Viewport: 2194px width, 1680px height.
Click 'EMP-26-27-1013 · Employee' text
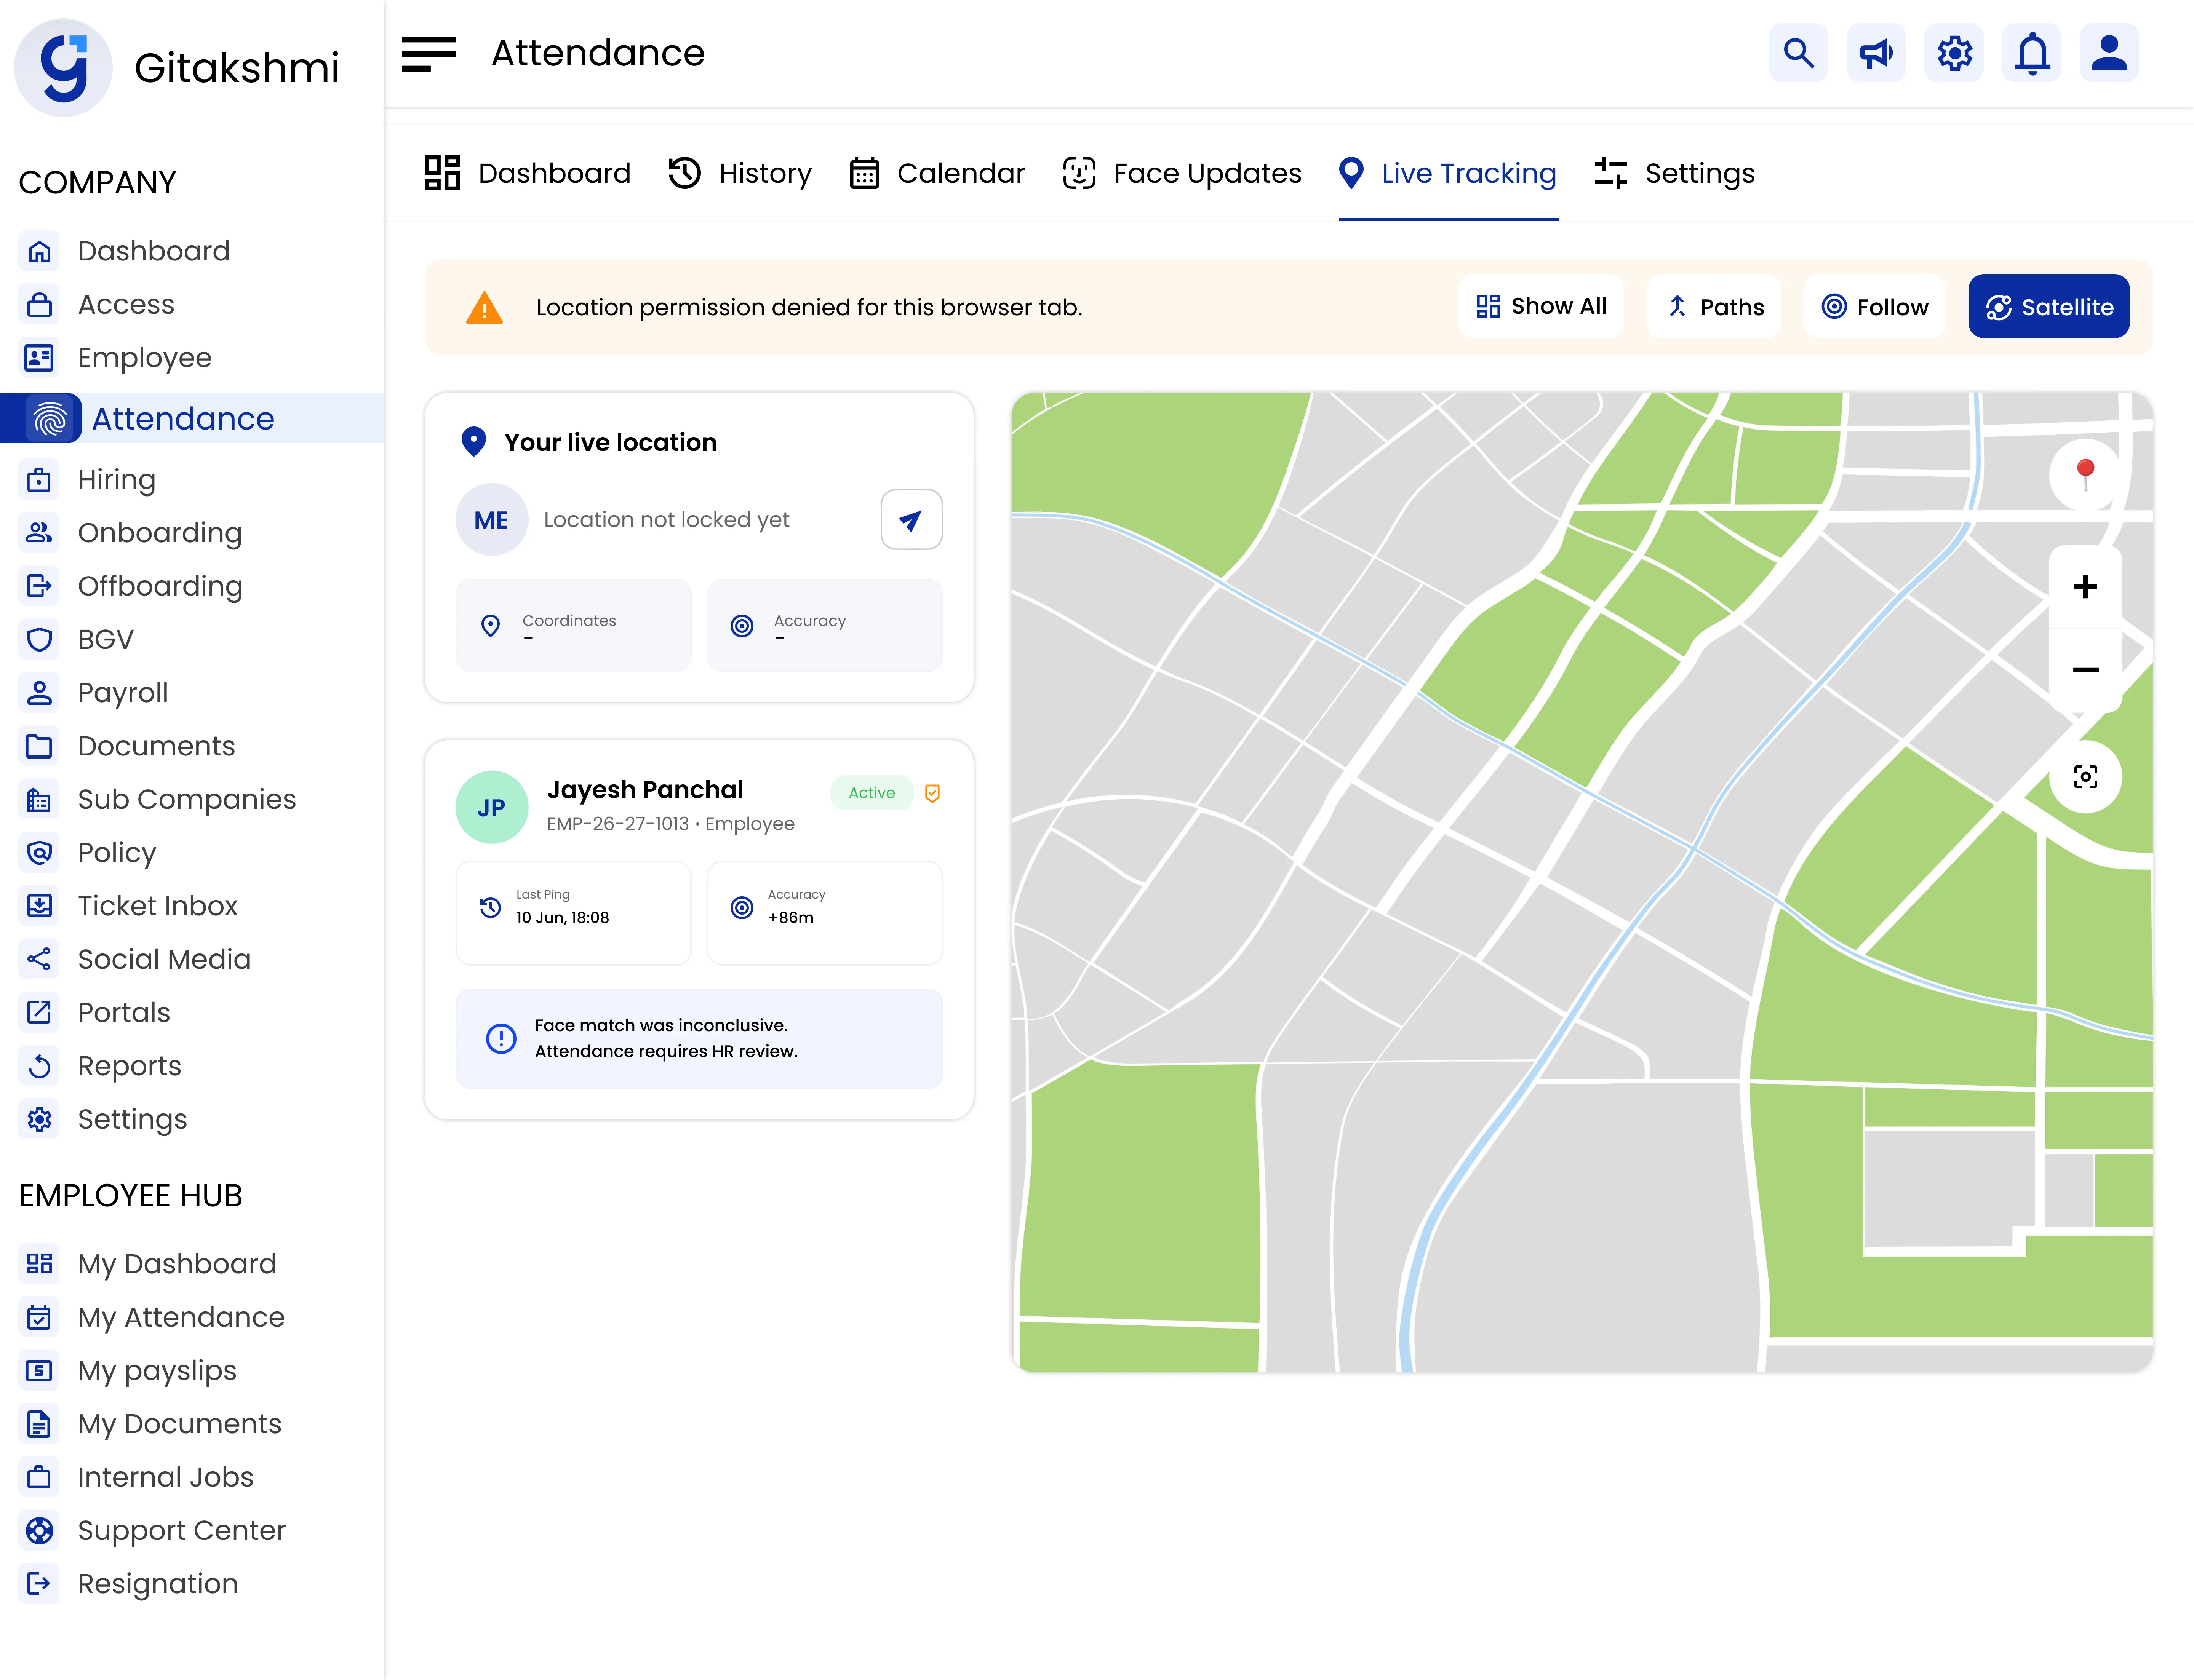point(670,824)
